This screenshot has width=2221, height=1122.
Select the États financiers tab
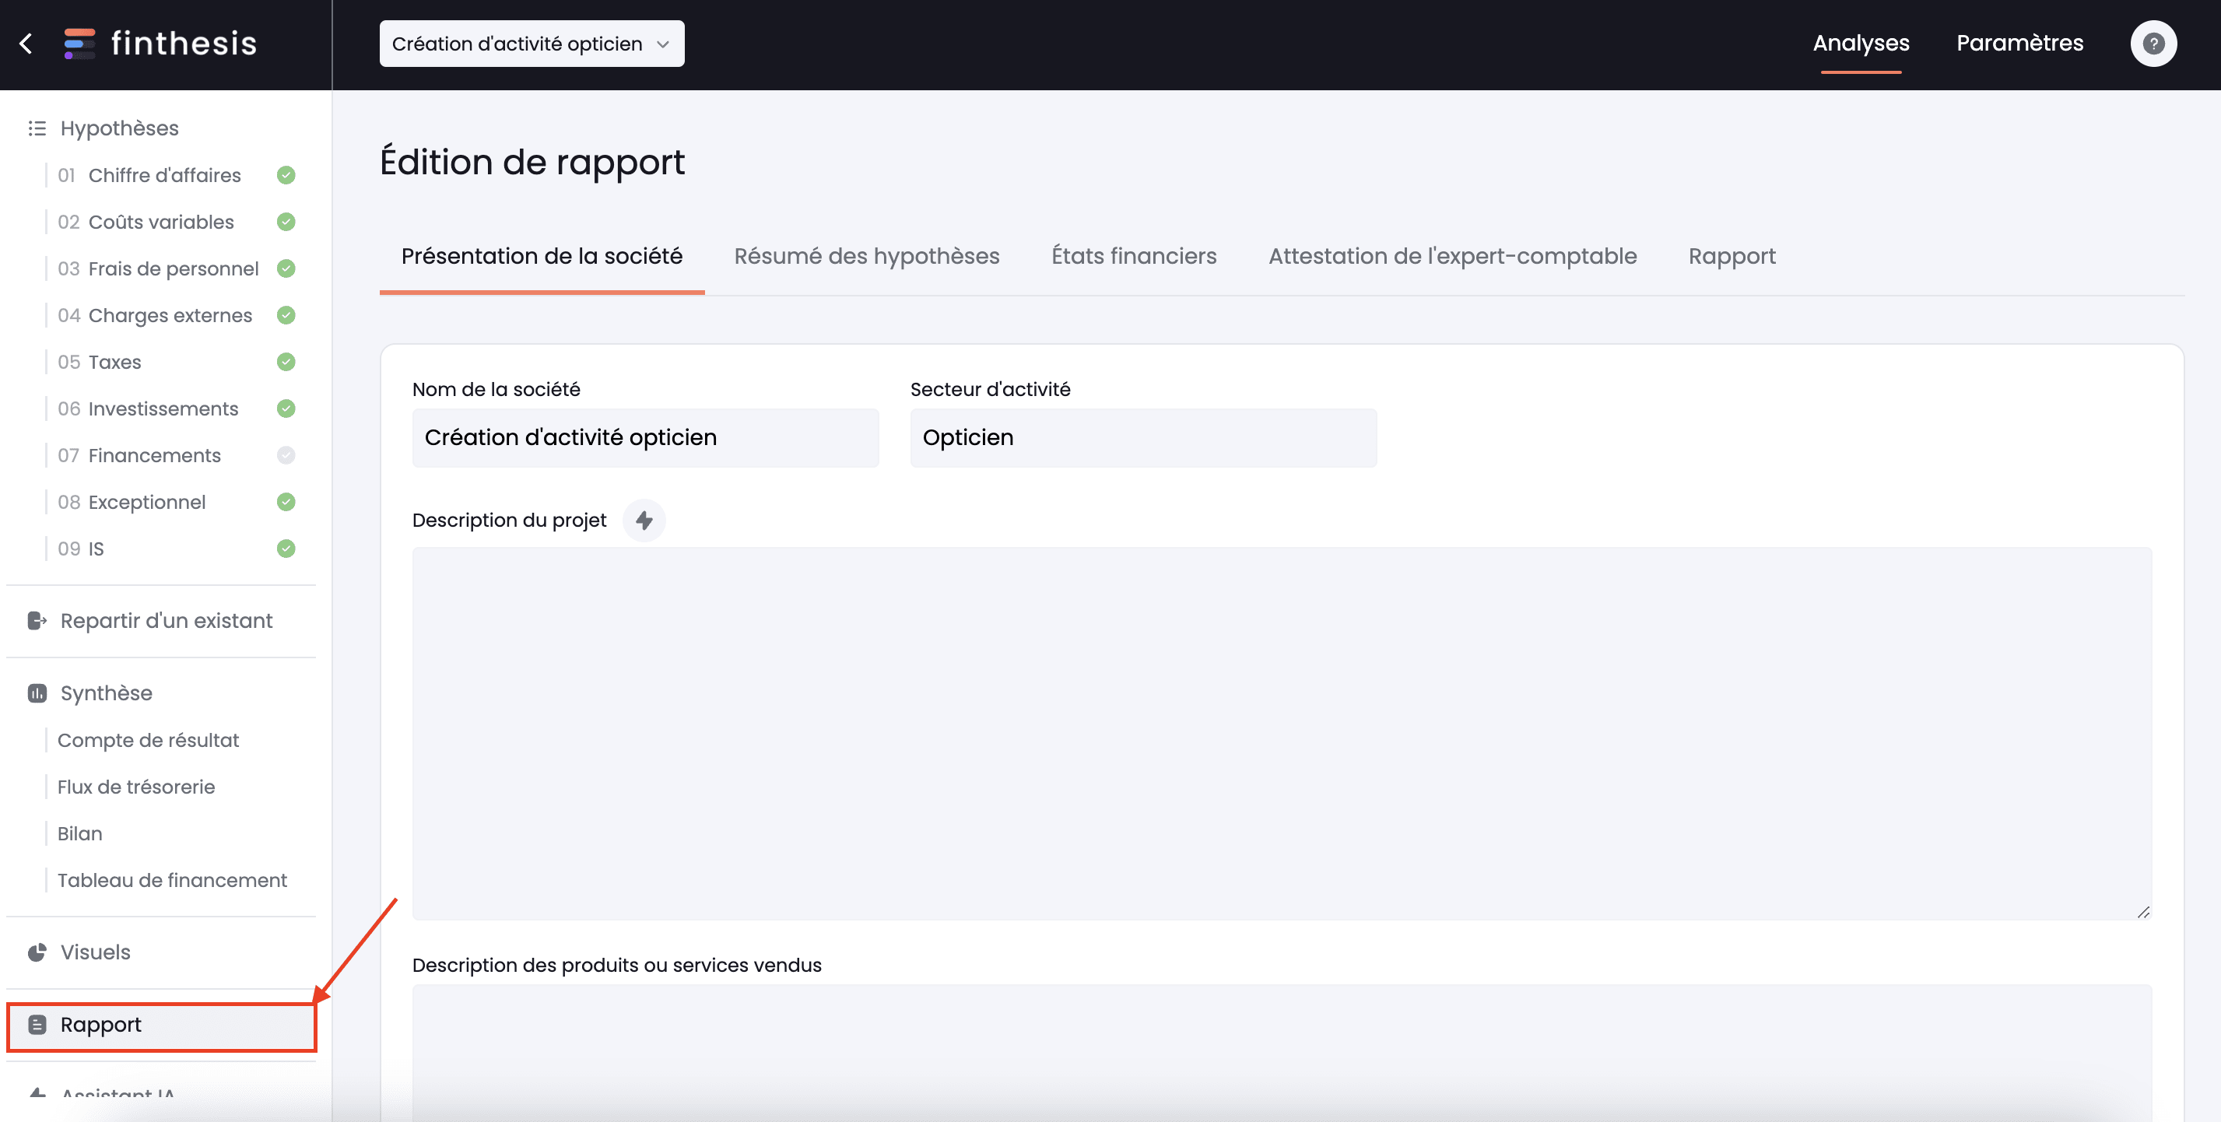coord(1133,256)
